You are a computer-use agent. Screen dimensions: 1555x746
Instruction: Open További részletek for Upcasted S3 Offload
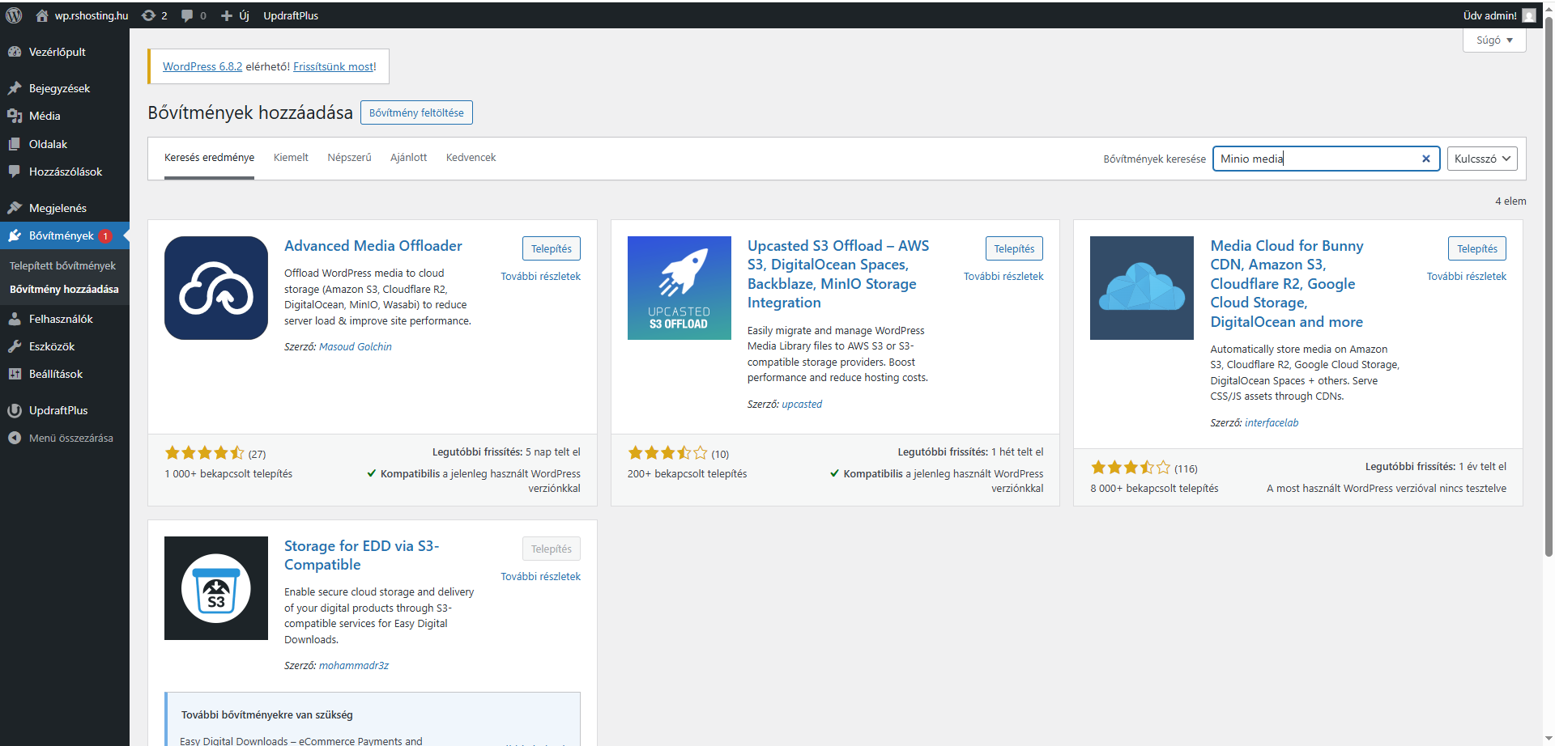click(1003, 276)
